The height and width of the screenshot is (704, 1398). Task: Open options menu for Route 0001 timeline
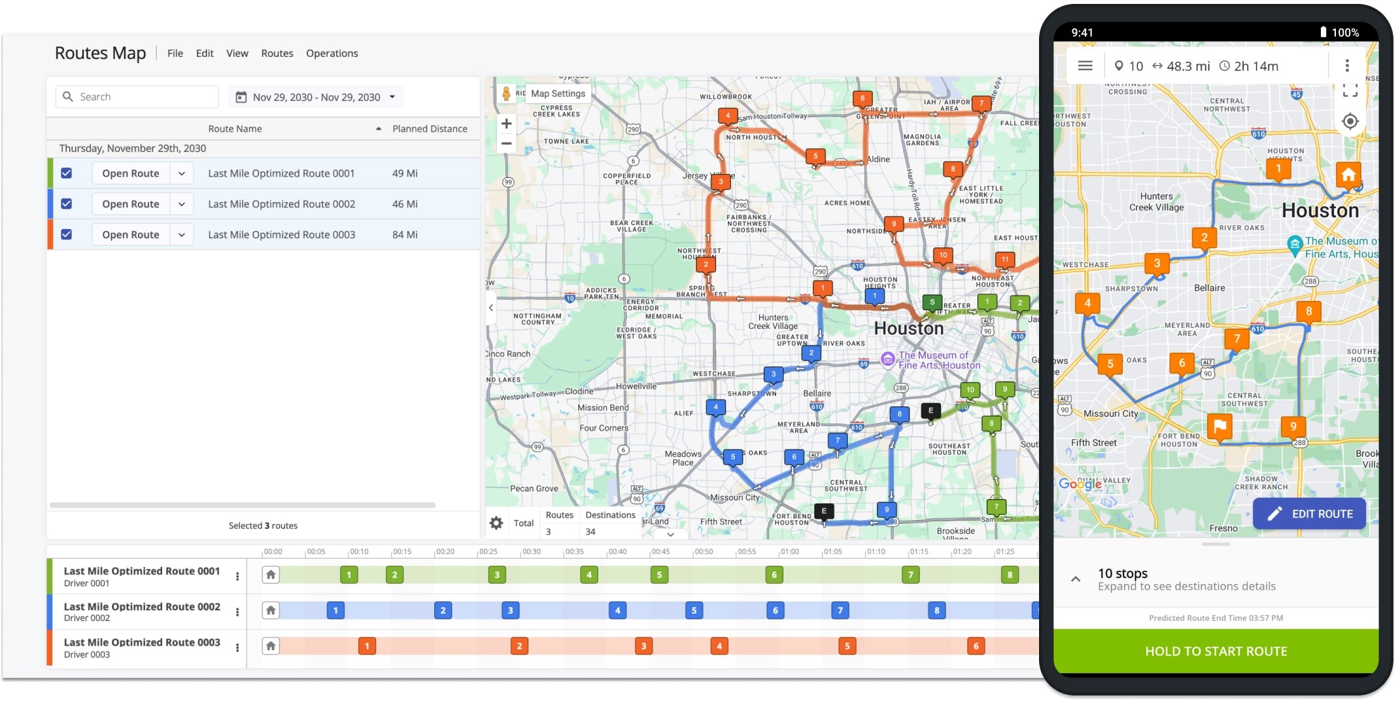(x=237, y=576)
